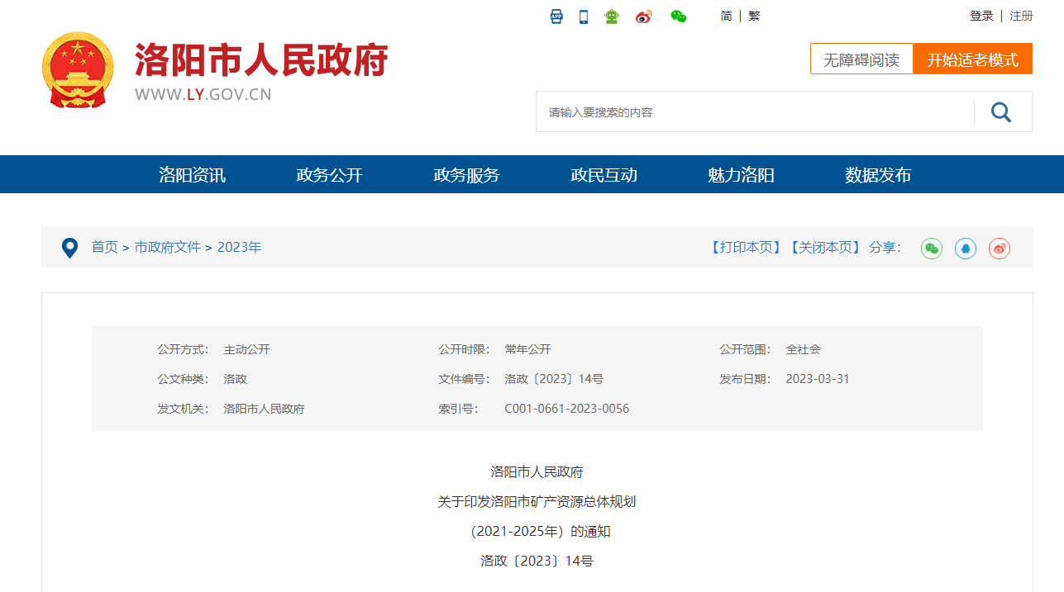1064x592 pixels.
Task: Go to 首页 in breadcrumb
Action: (x=104, y=247)
